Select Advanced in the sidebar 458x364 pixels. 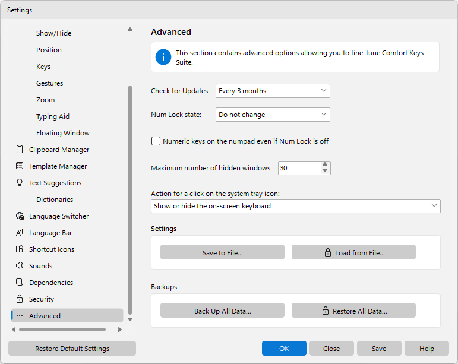[x=67, y=315]
